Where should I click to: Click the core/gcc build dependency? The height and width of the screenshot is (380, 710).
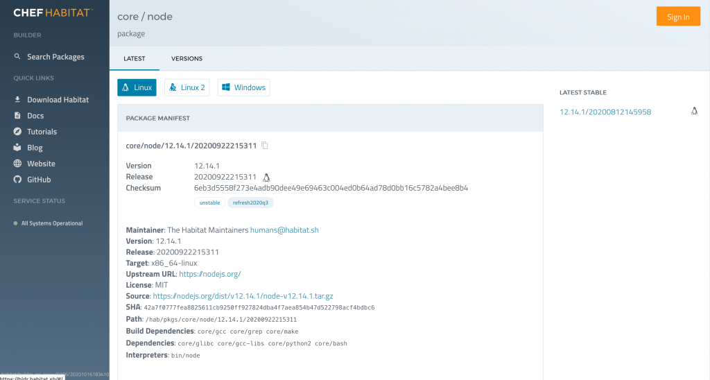pos(212,331)
